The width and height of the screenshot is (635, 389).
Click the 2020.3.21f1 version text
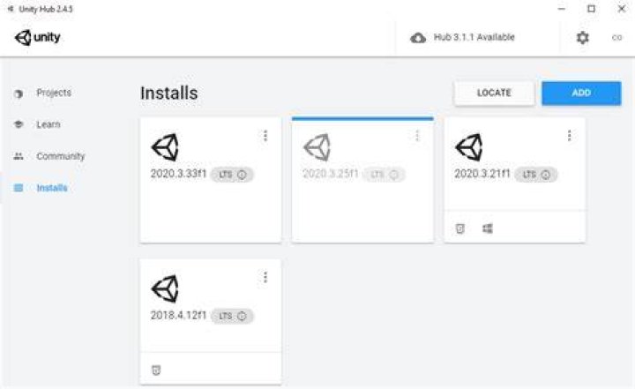pos(482,174)
